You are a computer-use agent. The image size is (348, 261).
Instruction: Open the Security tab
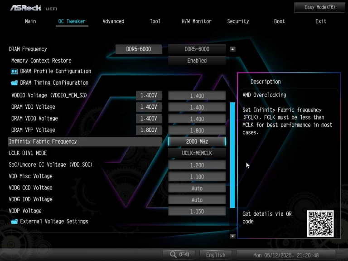[x=238, y=21]
